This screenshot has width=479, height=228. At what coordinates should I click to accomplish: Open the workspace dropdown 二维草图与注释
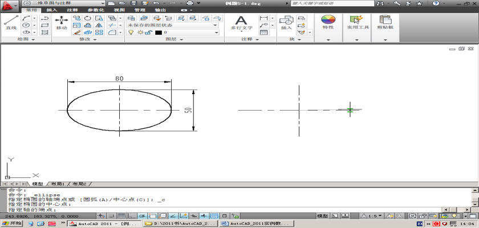click(x=64, y=3)
